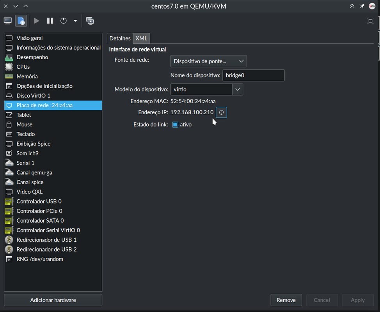Open the Desempenho entry

pyautogui.click(x=53, y=57)
